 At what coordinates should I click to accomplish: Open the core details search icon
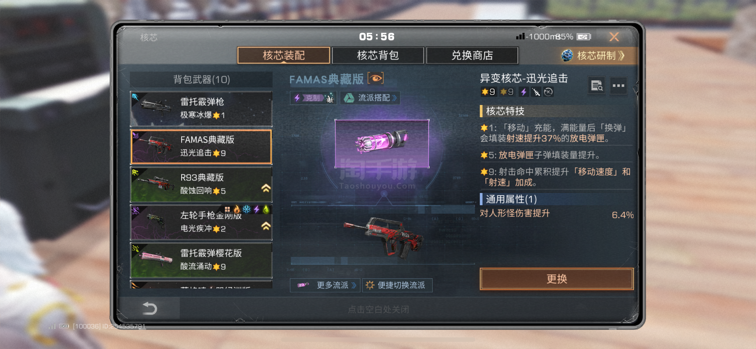click(597, 86)
